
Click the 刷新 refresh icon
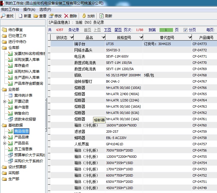[102, 16]
